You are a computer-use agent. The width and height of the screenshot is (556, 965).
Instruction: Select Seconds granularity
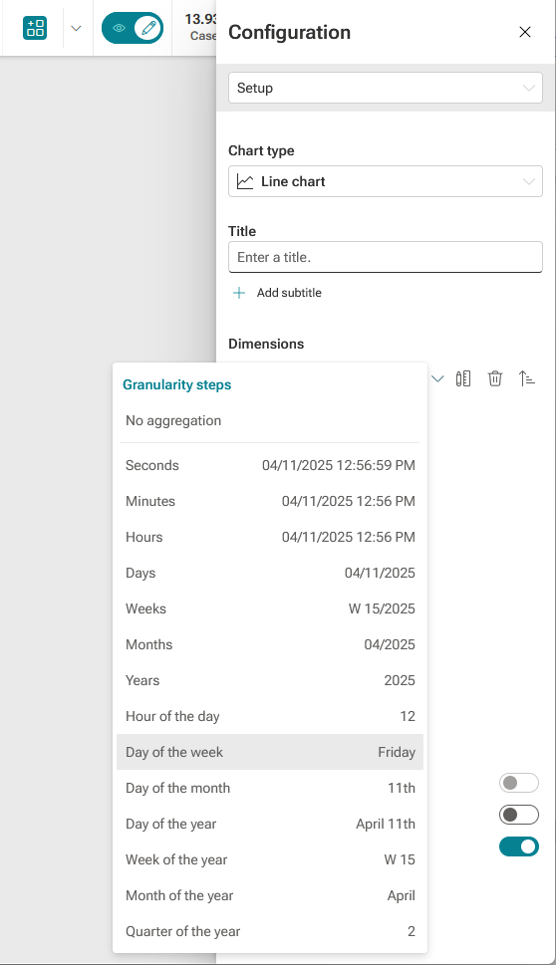coord(270,465)
